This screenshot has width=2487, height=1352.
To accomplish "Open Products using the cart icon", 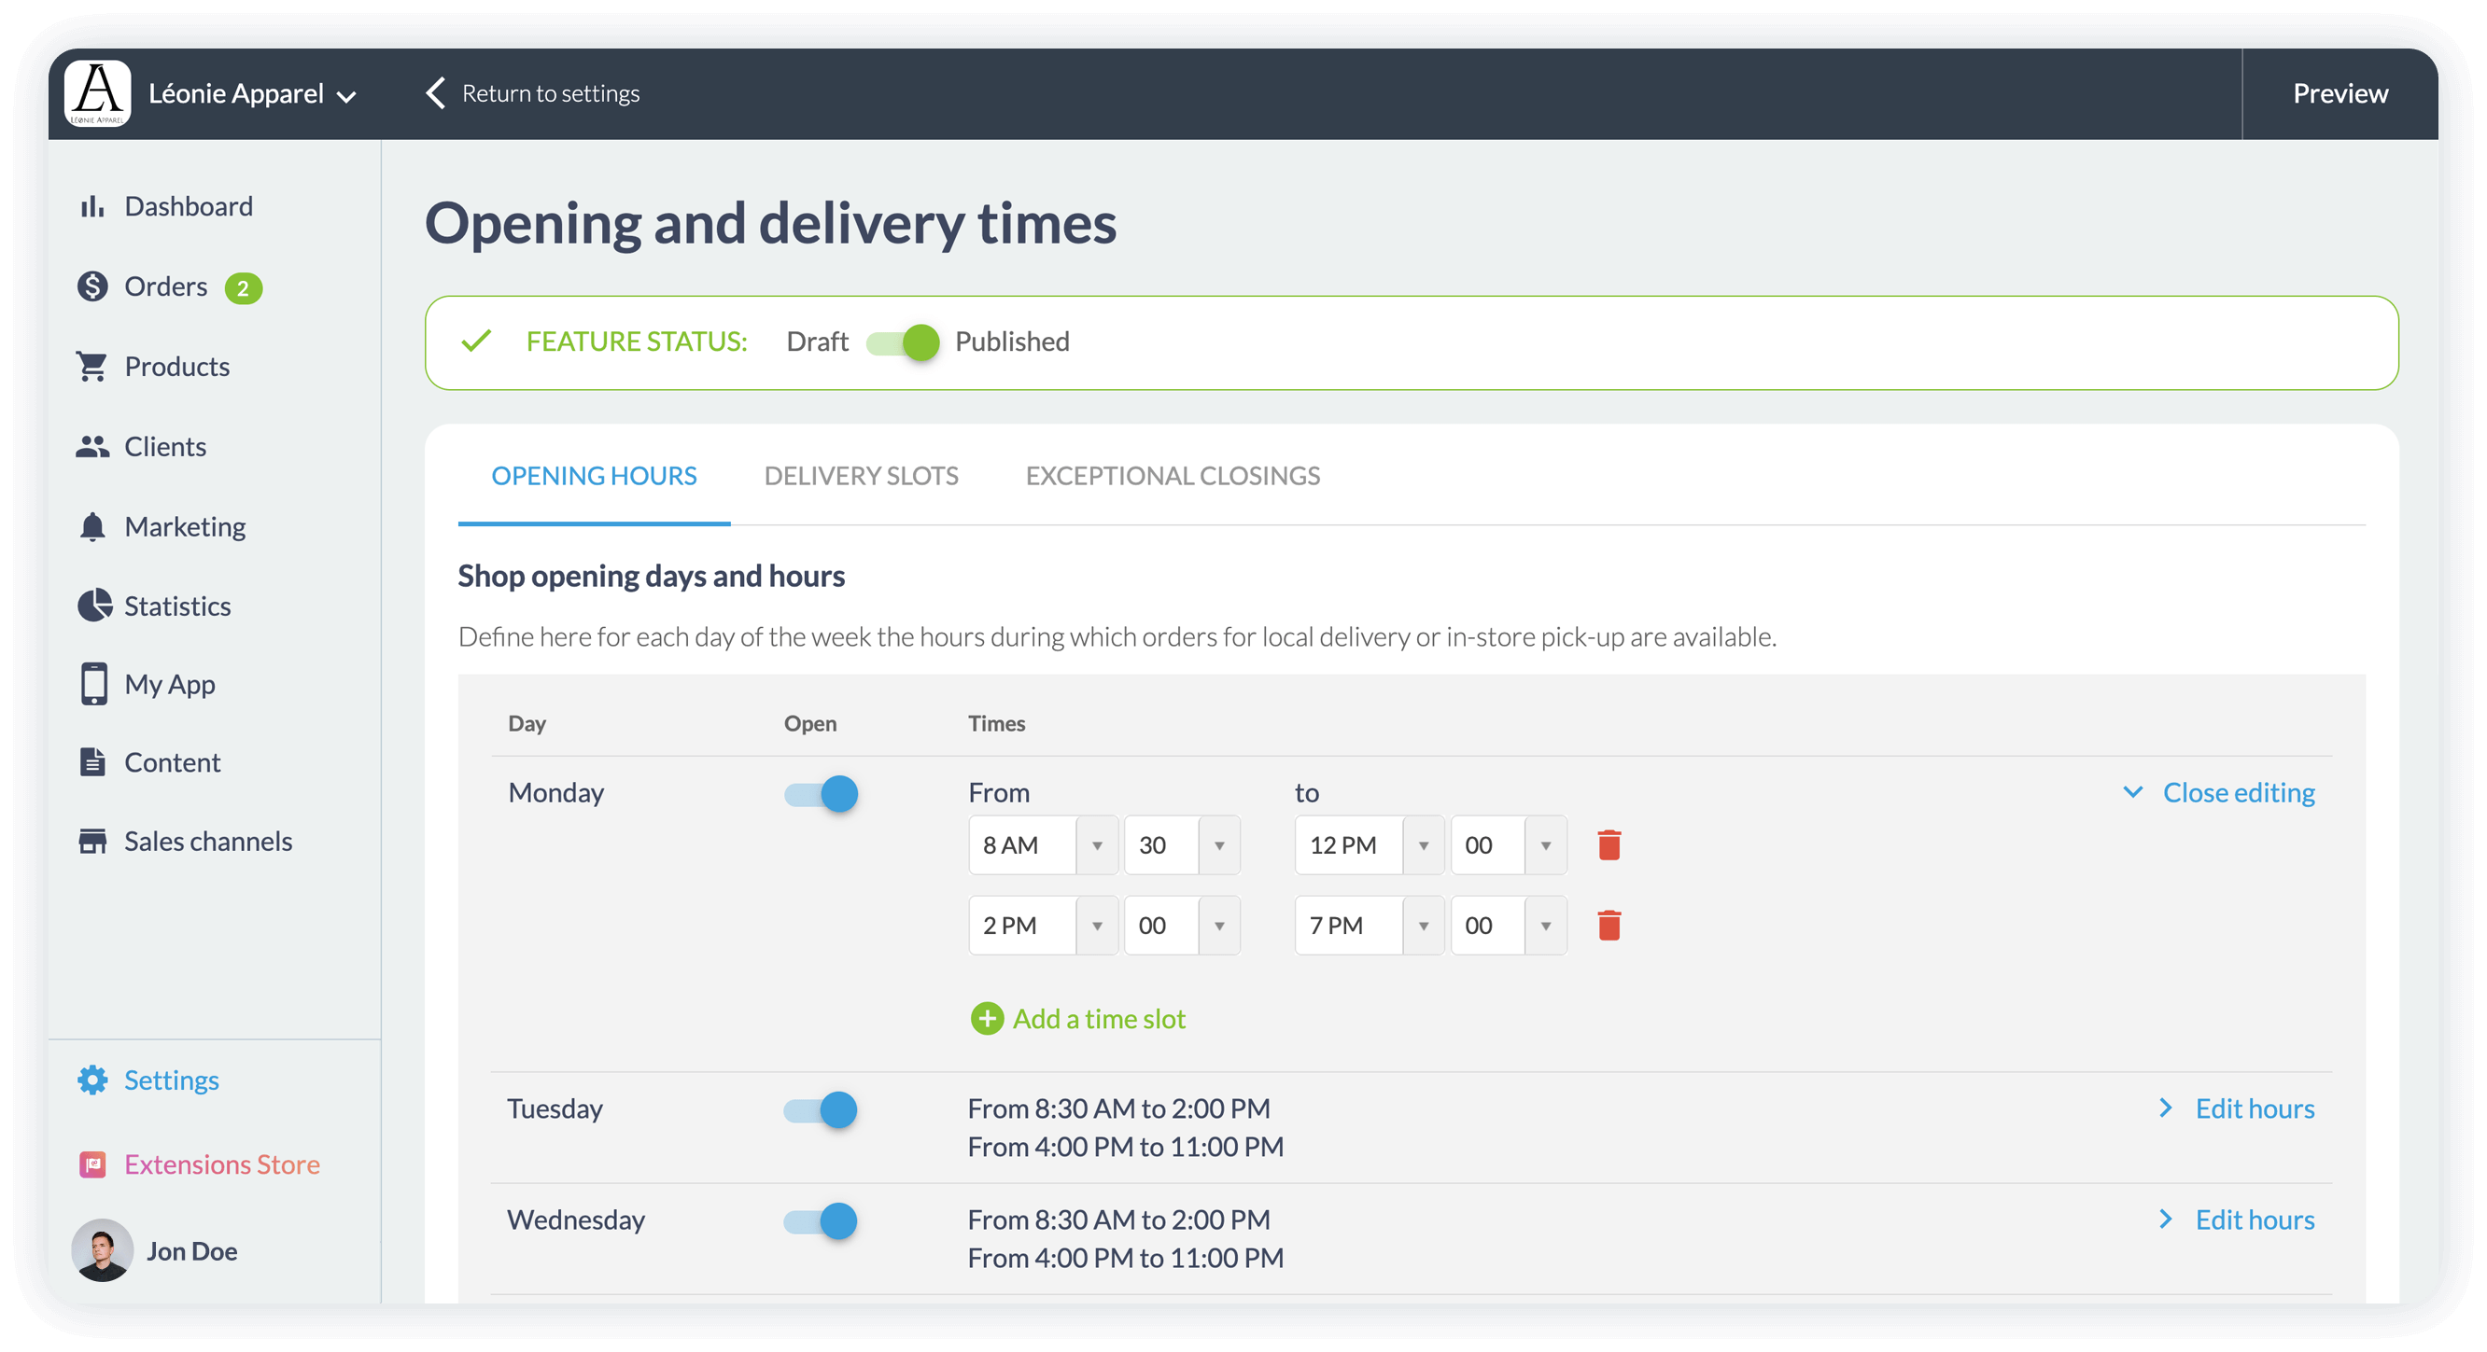I will click(x=93, y=366).
